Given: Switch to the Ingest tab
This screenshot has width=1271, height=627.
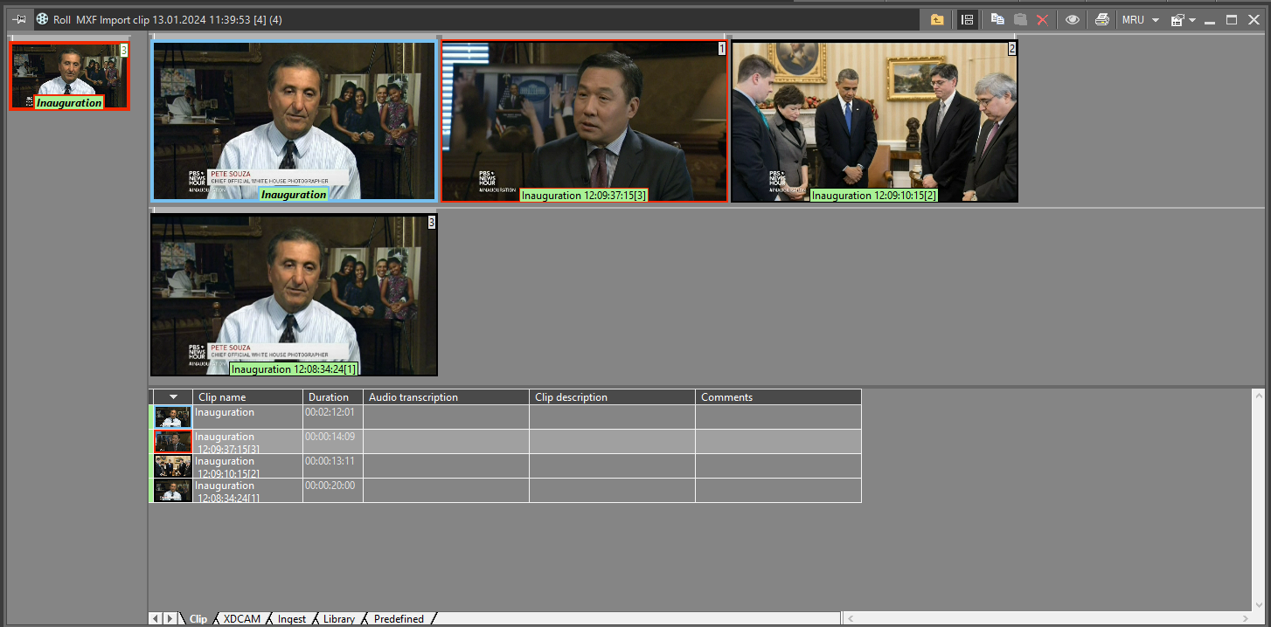Looking at the screenshot, I should pyautogui.click(x=292, y=618).
